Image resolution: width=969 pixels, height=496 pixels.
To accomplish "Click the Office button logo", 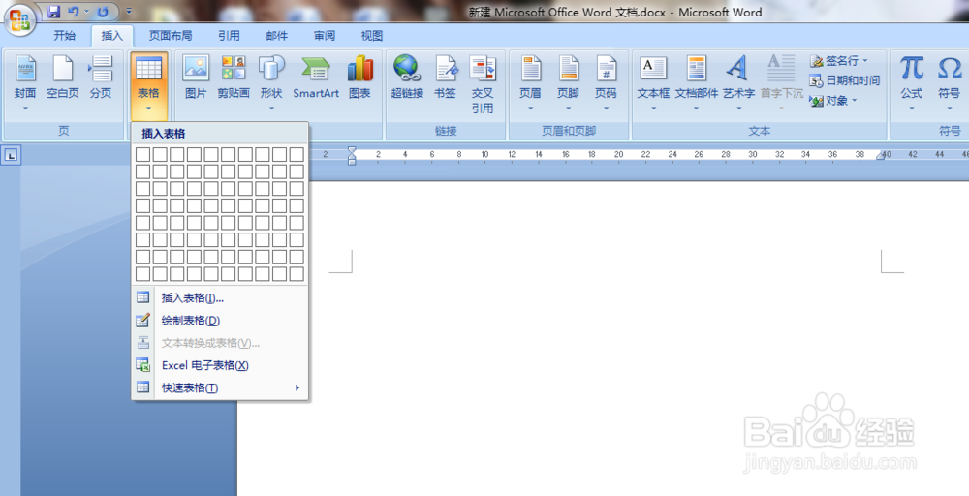I will [x=19, y=19].
